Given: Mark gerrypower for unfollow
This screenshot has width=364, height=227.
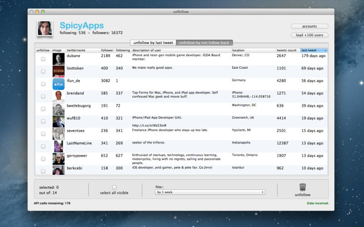Looking at the screenshot, I should (x=43, y=159).
